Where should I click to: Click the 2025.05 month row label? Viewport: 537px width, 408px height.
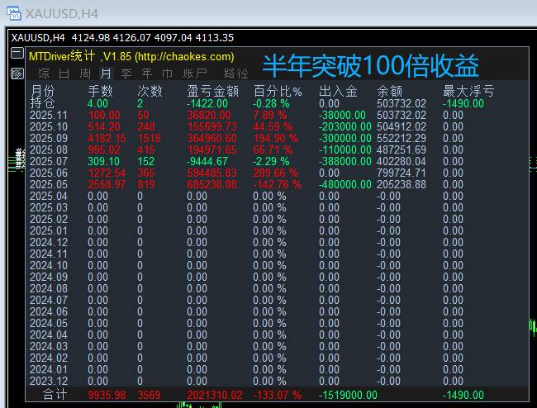49,184
